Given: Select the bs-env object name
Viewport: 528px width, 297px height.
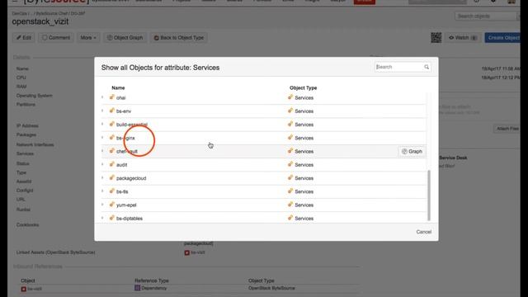Looking at the screenshot, I should [124, 111].
